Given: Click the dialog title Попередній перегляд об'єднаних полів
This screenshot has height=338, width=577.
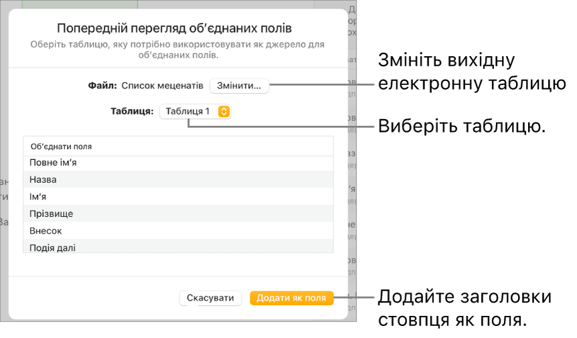Looking at the screenshot, I should pos(175,28).
